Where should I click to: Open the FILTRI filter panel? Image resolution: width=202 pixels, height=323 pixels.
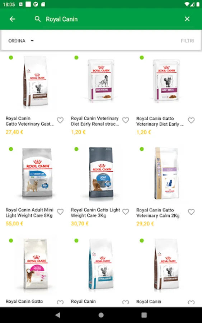pos(187,41)
